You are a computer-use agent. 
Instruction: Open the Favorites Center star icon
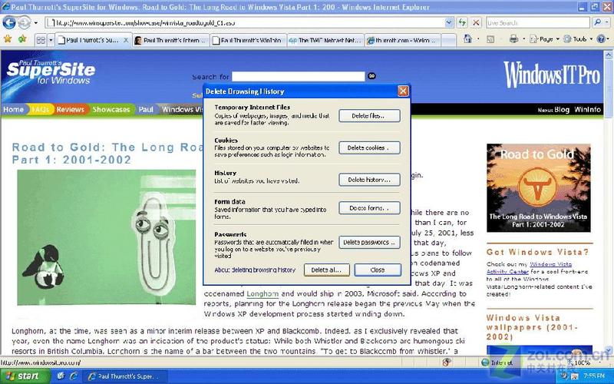click(x=8, y=39)
